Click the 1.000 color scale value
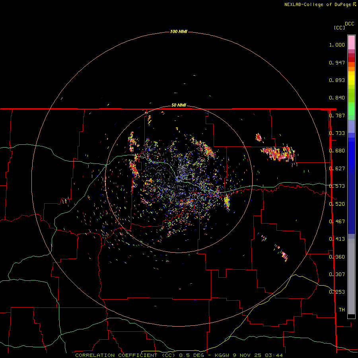This screenshot has height=358, width=358. coord(337,45)
